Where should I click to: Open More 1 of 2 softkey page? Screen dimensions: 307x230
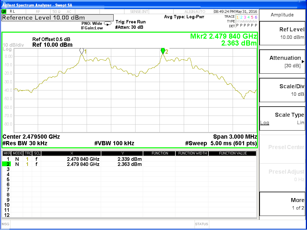(x=282, y=204)
